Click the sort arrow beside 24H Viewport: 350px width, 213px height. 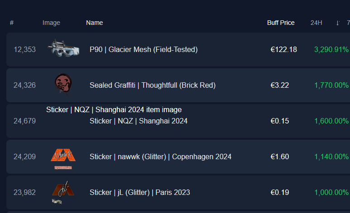pos(338,23)
